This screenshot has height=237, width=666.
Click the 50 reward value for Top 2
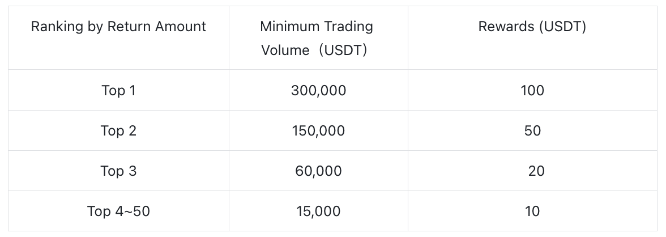coord(533,131)
